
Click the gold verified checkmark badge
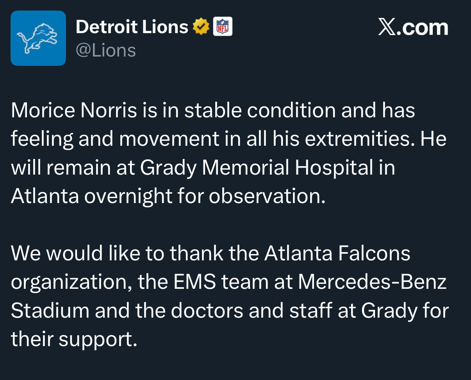pyautogui.click(x=201, y=27)
